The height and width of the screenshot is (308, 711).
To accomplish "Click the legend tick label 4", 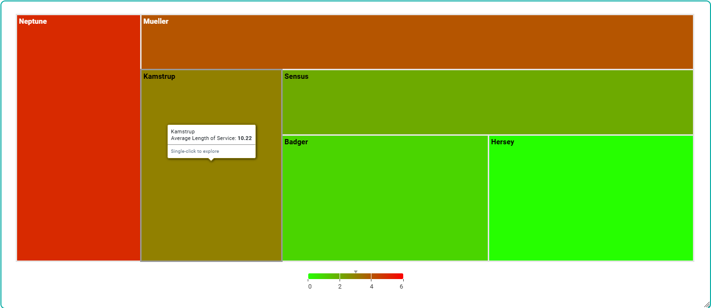I will click(371, 287).
